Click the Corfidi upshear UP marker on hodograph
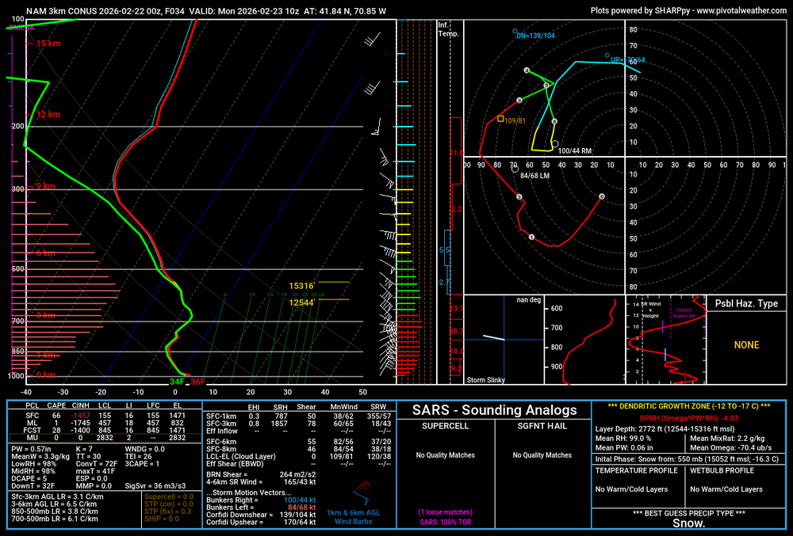 click(x=607, y=56)
